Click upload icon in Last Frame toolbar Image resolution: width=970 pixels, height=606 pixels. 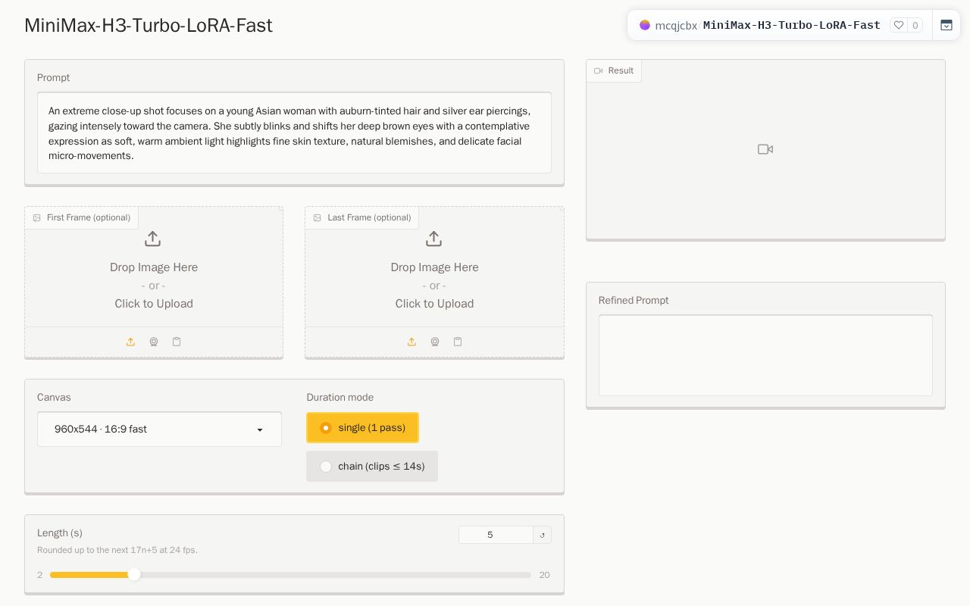pos(411,342)
